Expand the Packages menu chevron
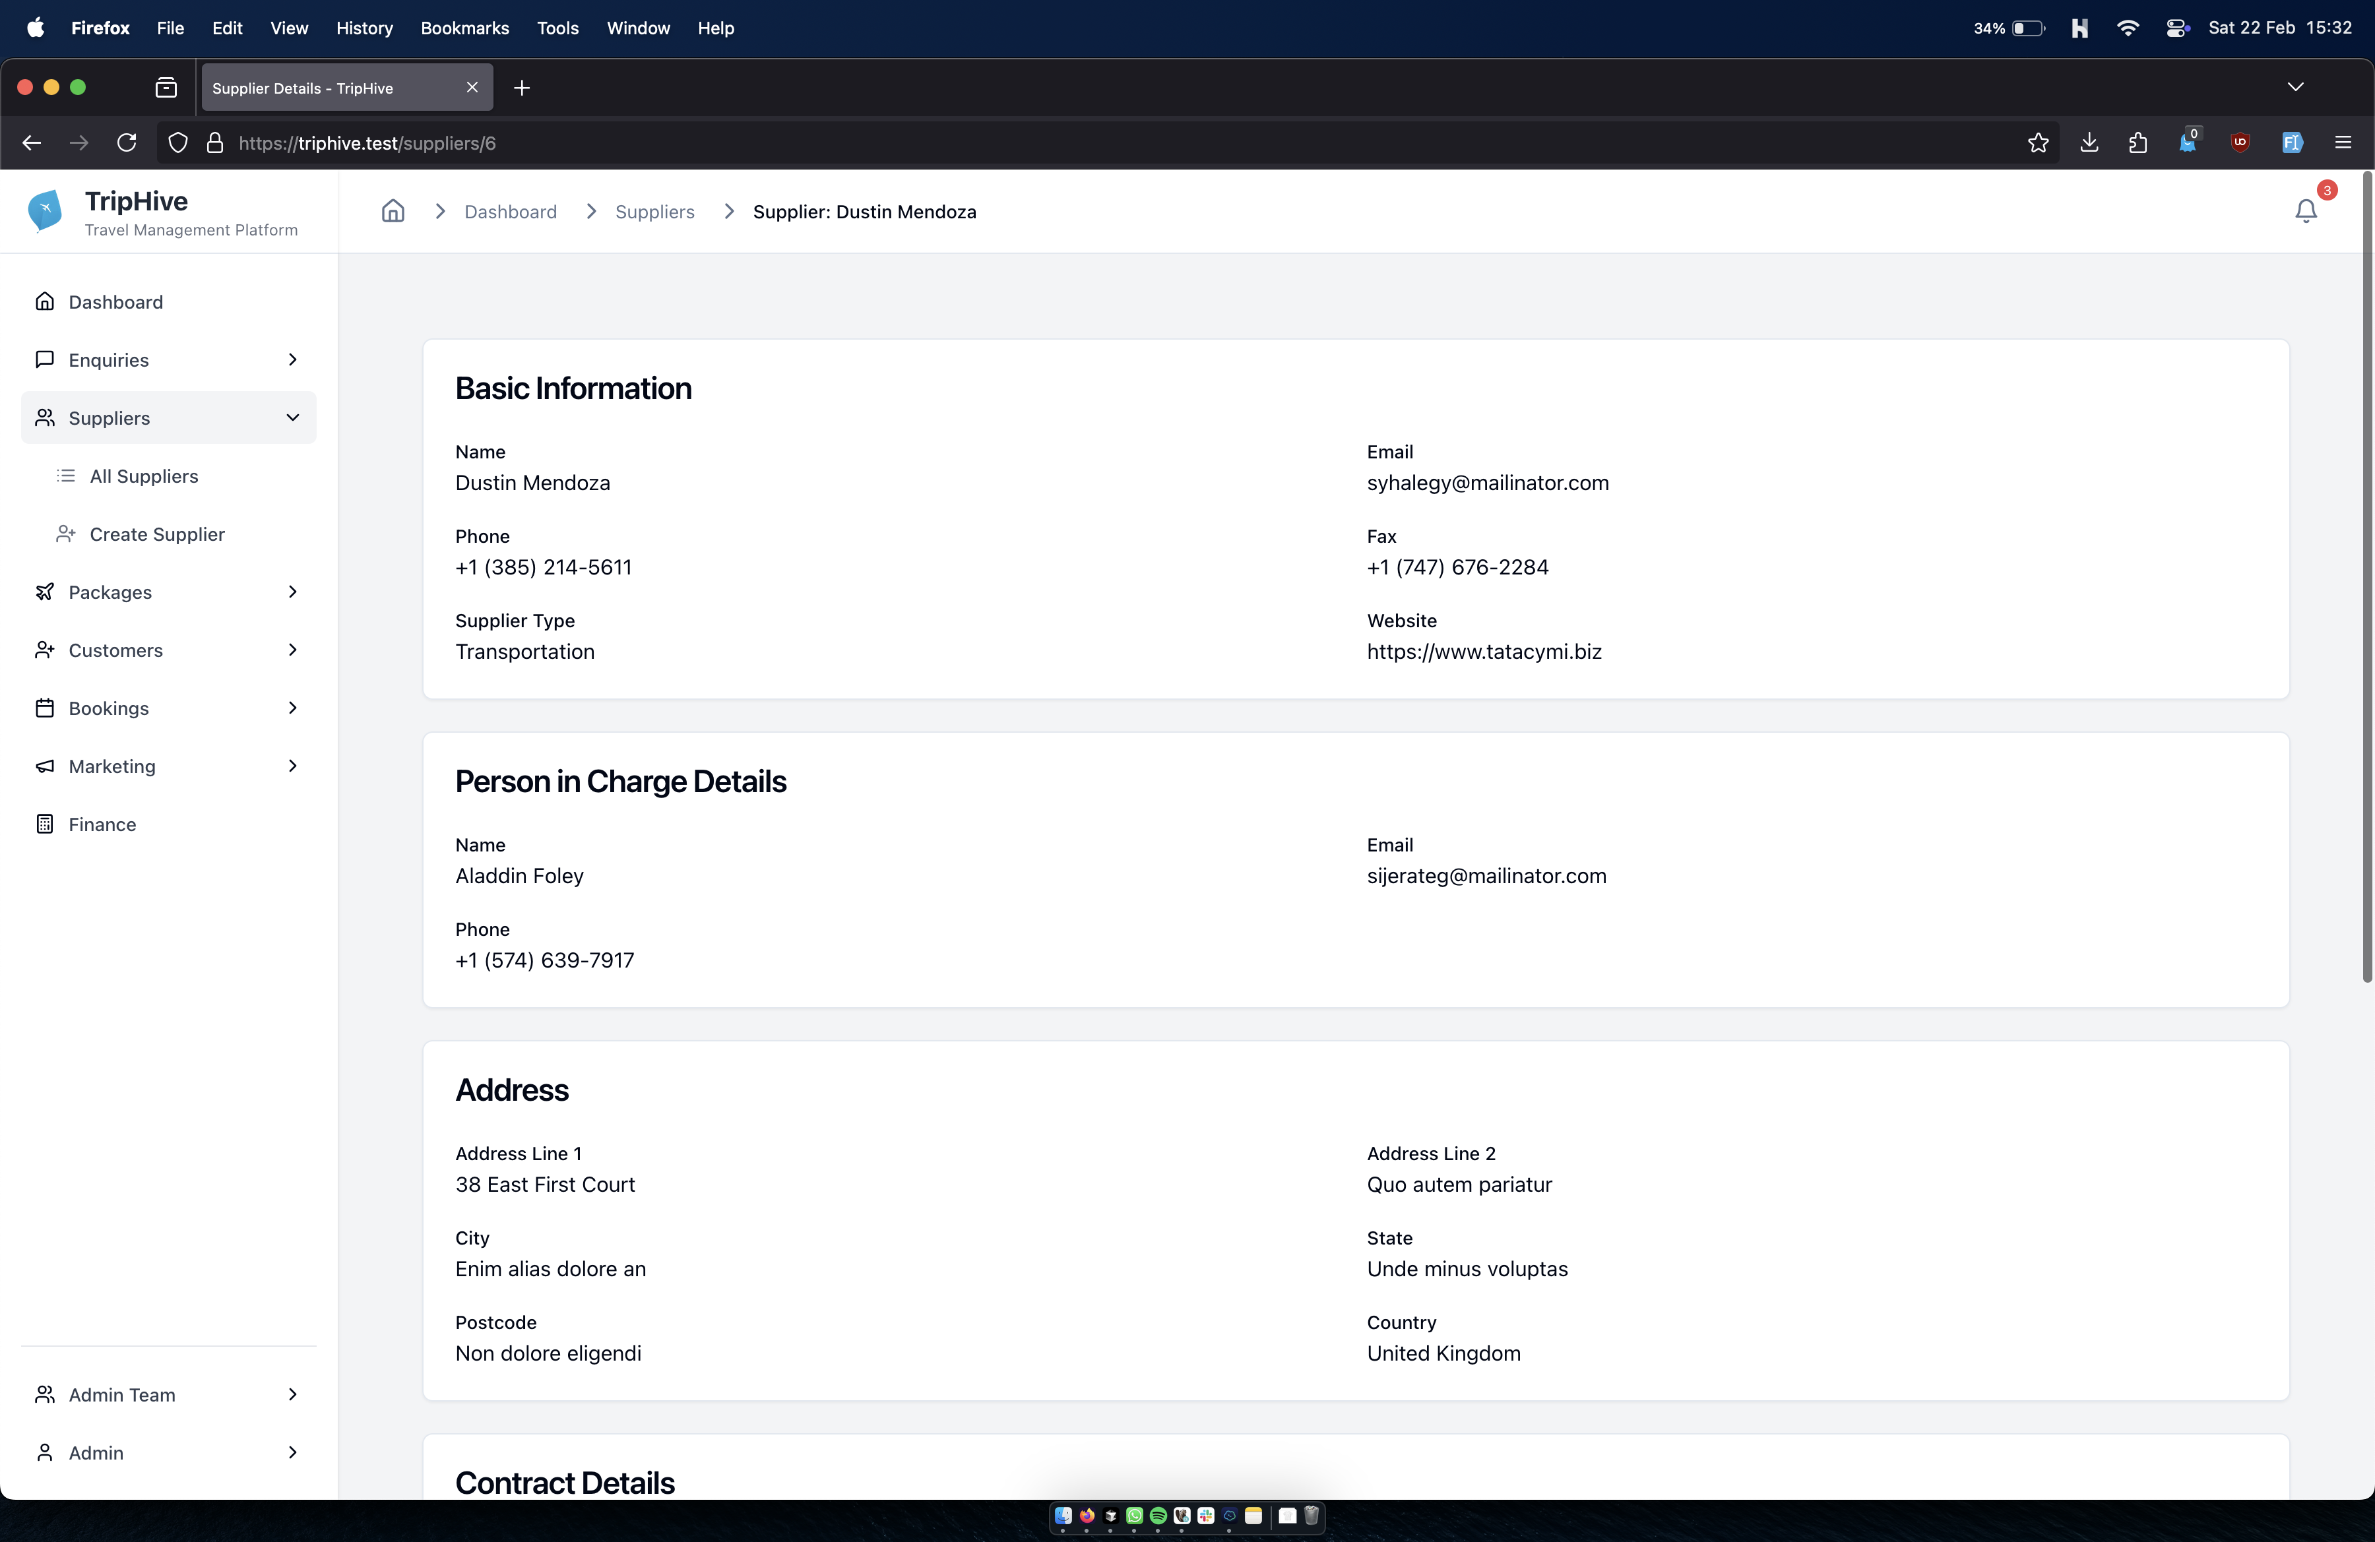The image size is (2375, 1542). tap(292, 592)
